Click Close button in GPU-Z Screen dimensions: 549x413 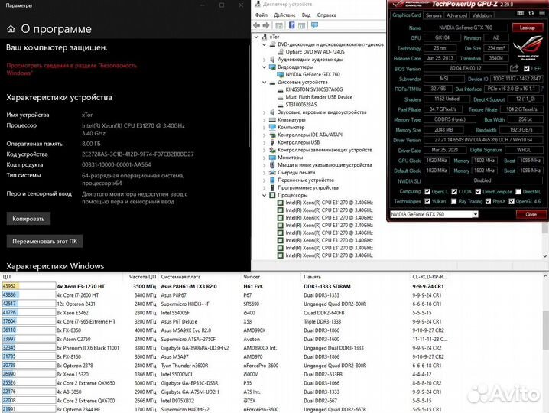pyautogui.click(x=531, y=214)
